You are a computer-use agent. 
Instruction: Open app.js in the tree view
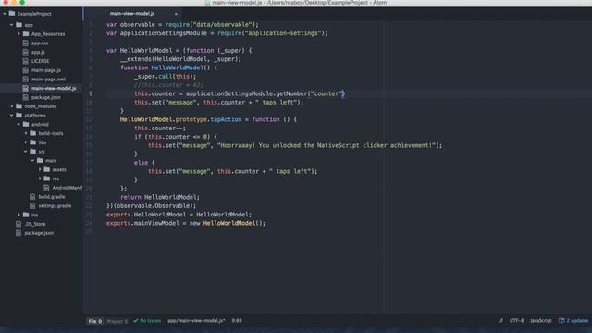tap(38, 52)
